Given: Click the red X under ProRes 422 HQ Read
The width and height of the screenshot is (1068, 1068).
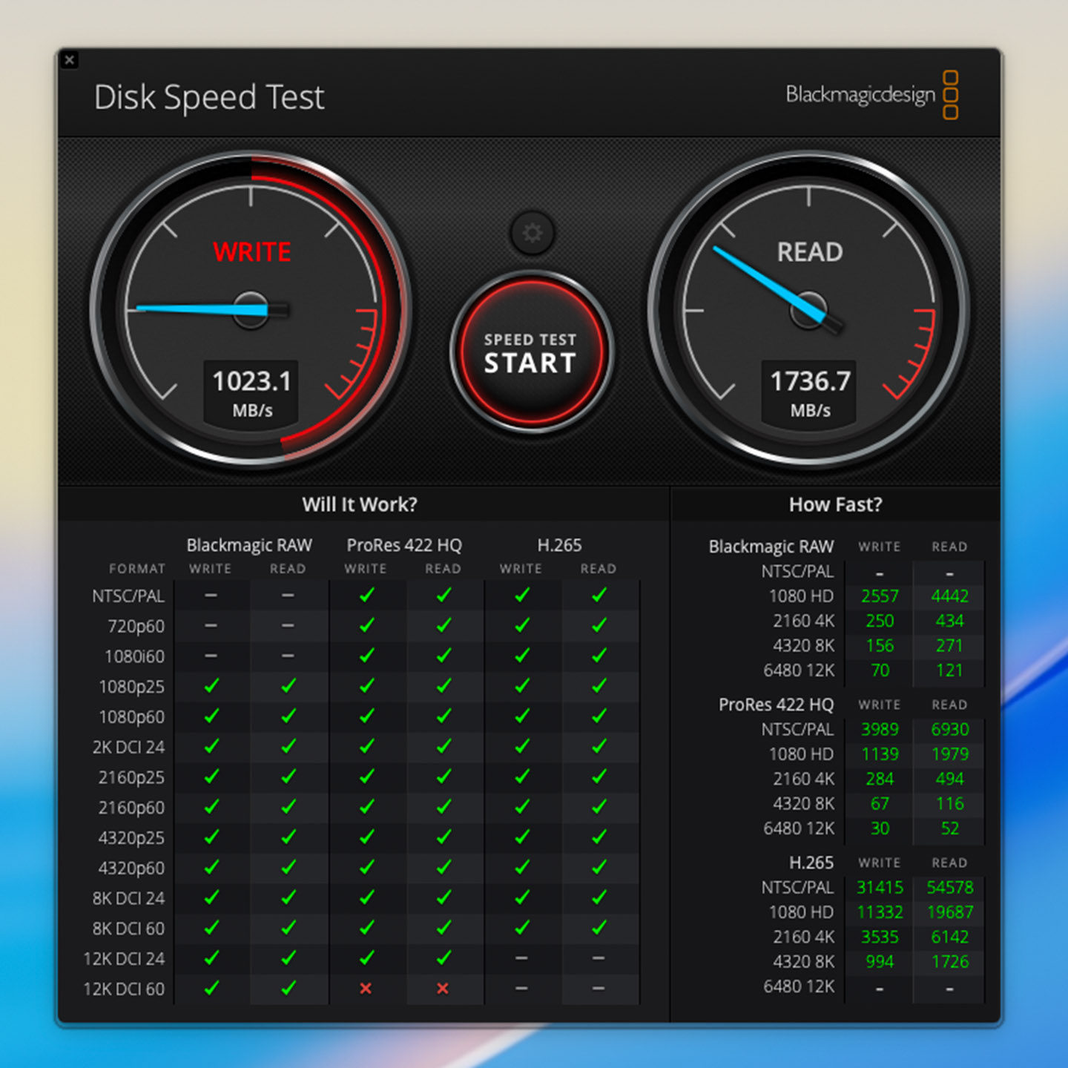Looking at the screenshot, I should tap(443, 988).
